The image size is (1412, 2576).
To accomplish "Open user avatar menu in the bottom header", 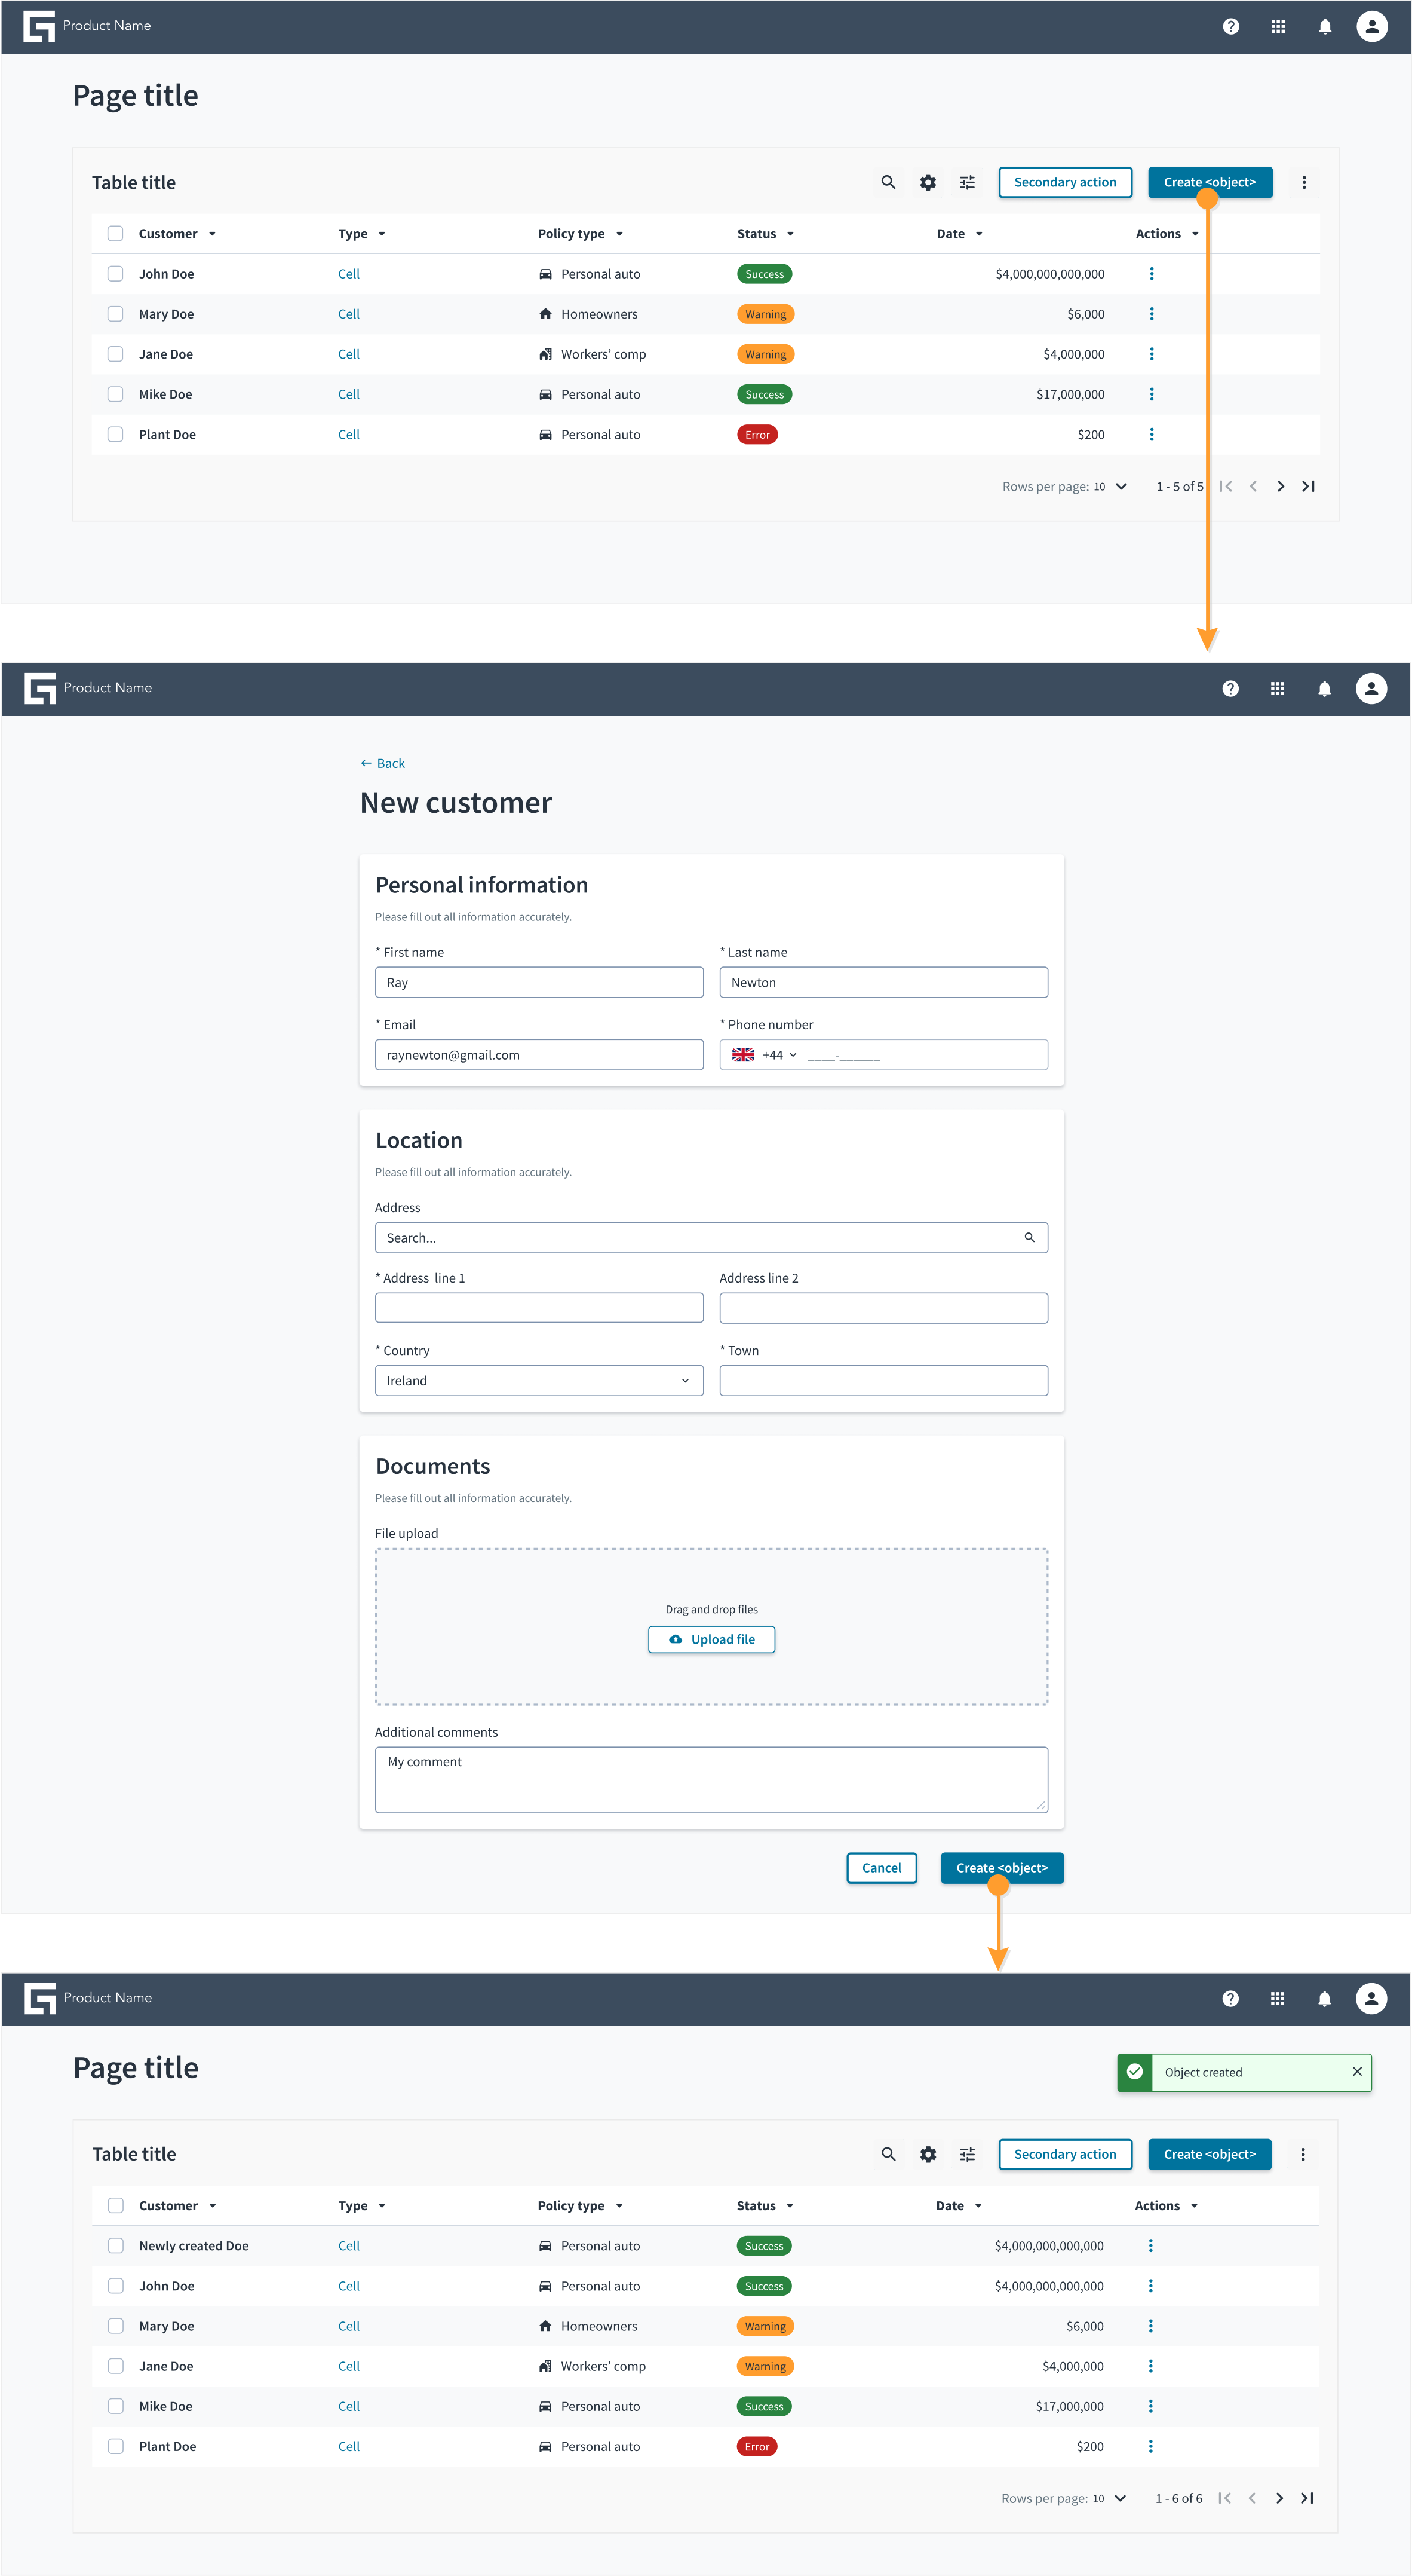I will pyautogui.click(x=1370, y=1998).
